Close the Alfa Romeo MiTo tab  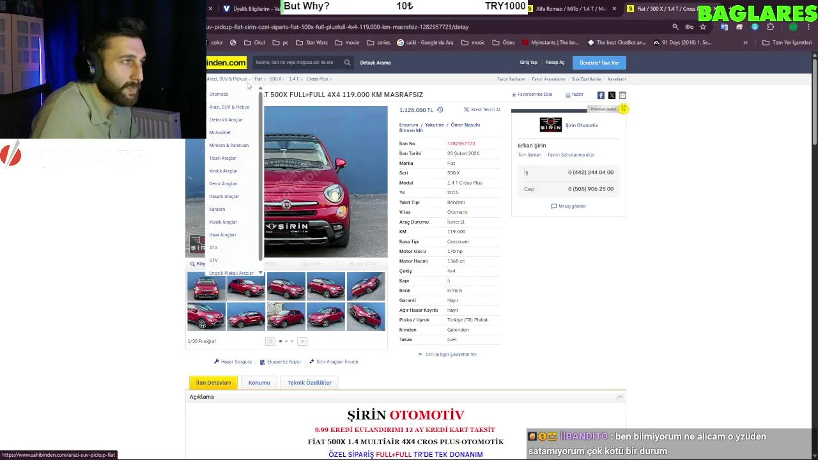coord(614,9)
